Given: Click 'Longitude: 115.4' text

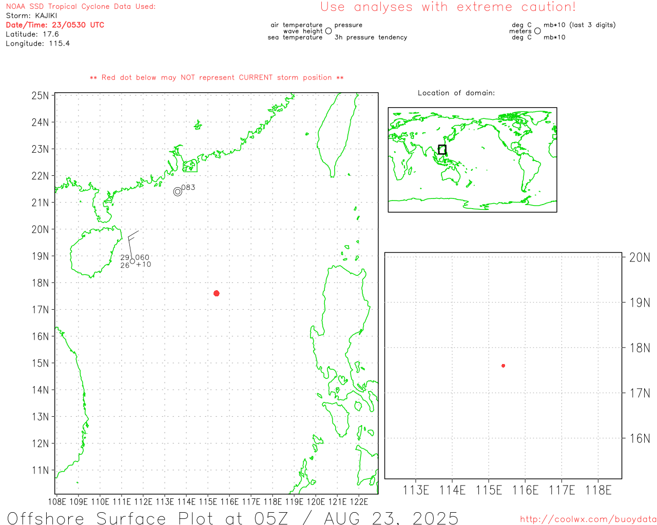Looking at the screenshot, I should coord(38,43).
